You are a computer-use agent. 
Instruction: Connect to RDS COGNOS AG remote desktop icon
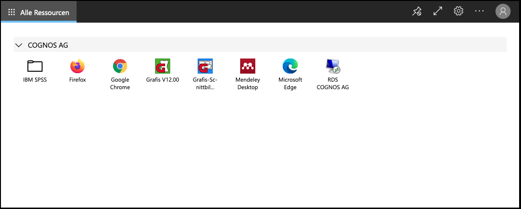pyautogui.click(x=332, y=66)
